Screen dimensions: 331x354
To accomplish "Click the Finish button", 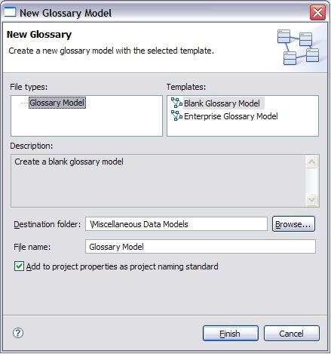I will click(231, 334).
